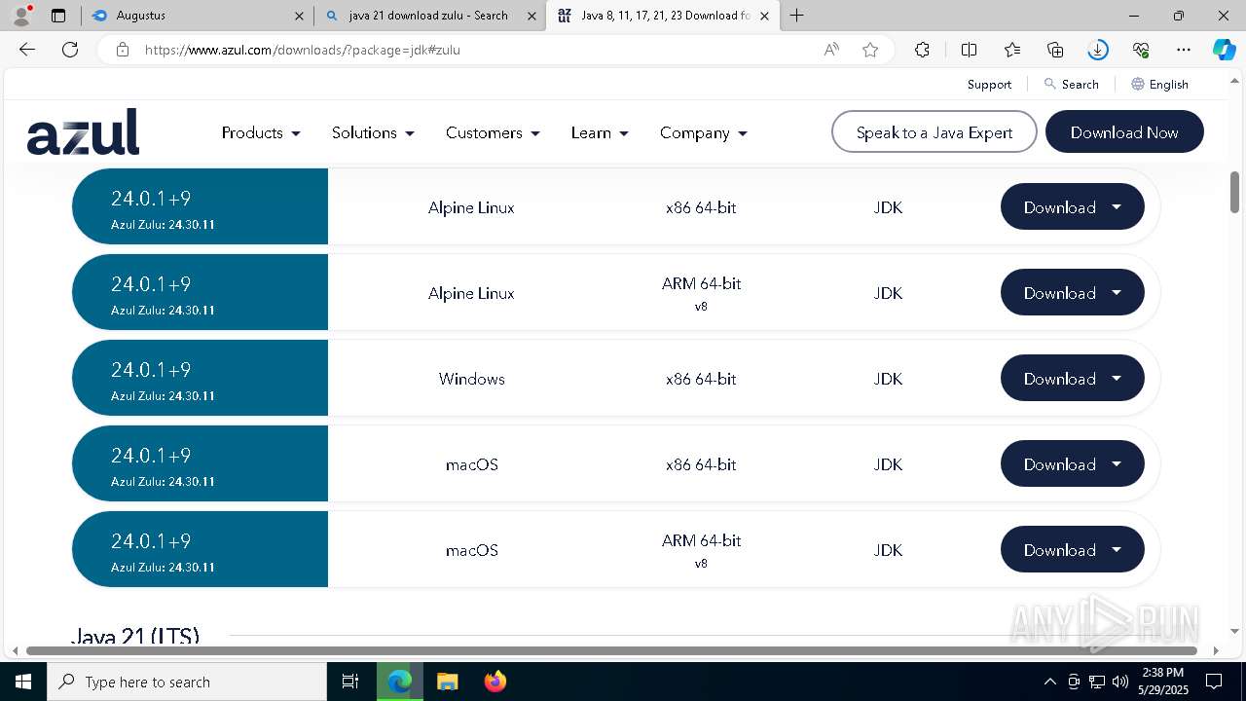1246x701 pixels.
Task: Open Download dropdown for Alpine Linux x86 64-bit
Action: (x=1072, y=207)
